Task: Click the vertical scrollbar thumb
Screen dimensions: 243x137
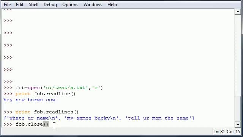Action: click(238, 109)
